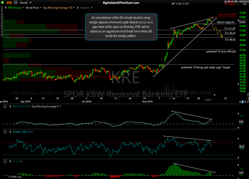Open Exp Moving Average 130 settings dropdown
This screenshot has width=249, height=179.
click(x=74, y=8)
